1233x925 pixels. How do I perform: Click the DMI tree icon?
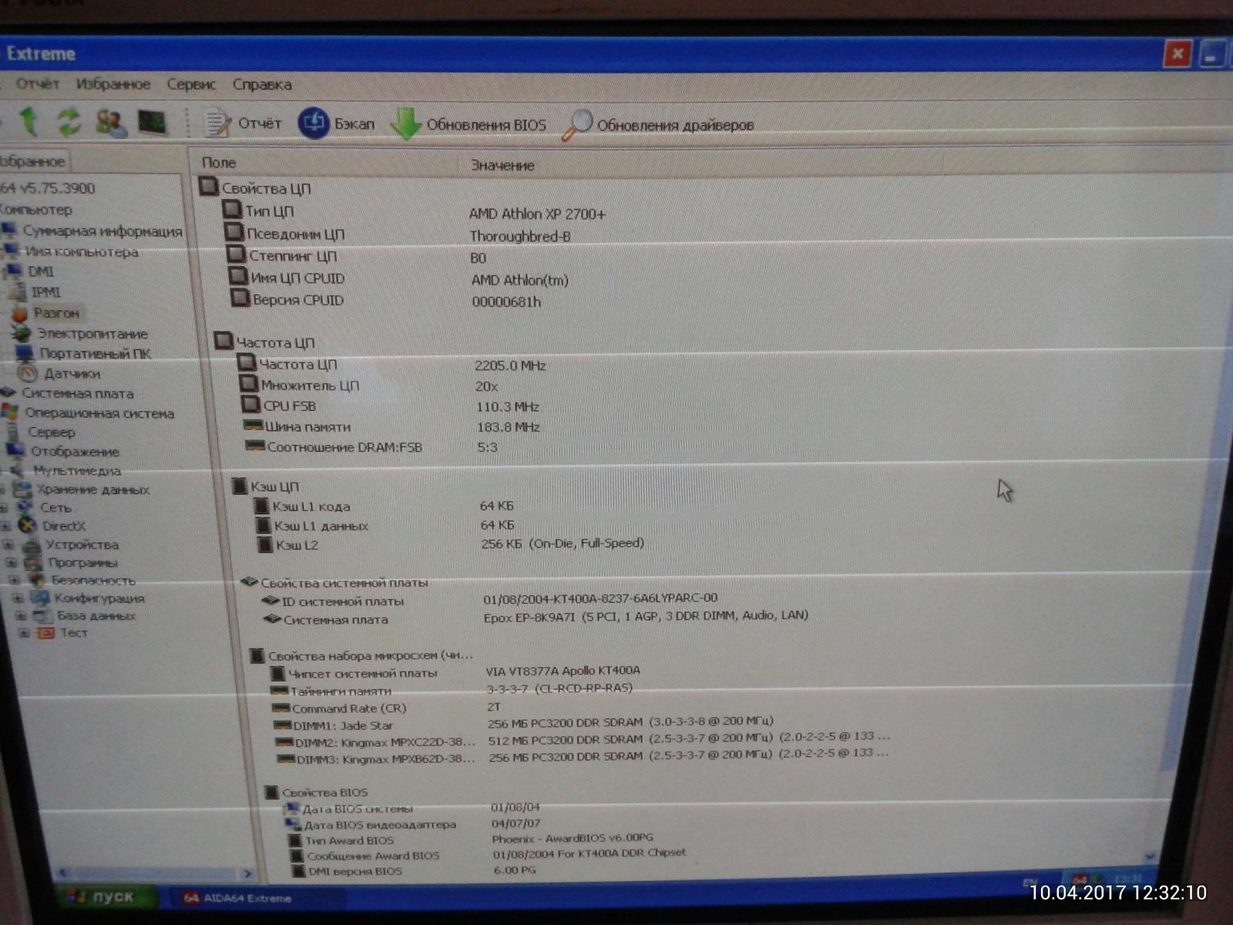coord(14,271)
